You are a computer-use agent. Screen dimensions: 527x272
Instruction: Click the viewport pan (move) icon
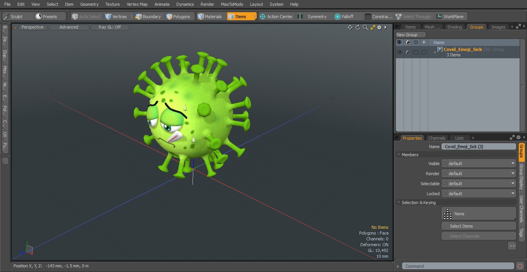[x=350, y=27]
